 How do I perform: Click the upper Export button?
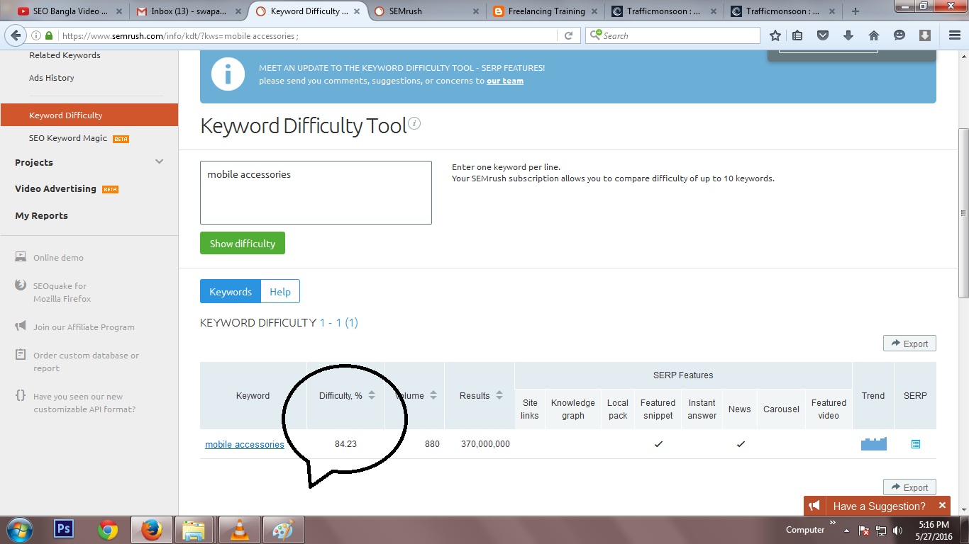coord(909,343)
